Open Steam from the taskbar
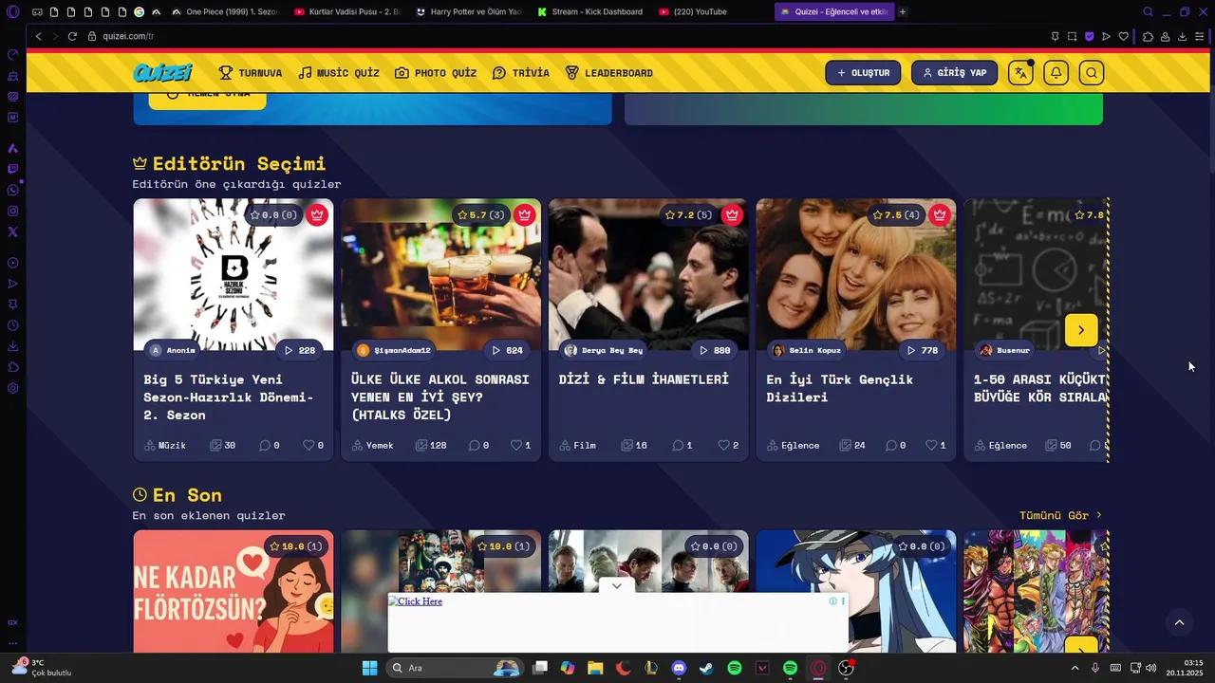Viewport: 1215px width, 683px height. pos(706,668)
